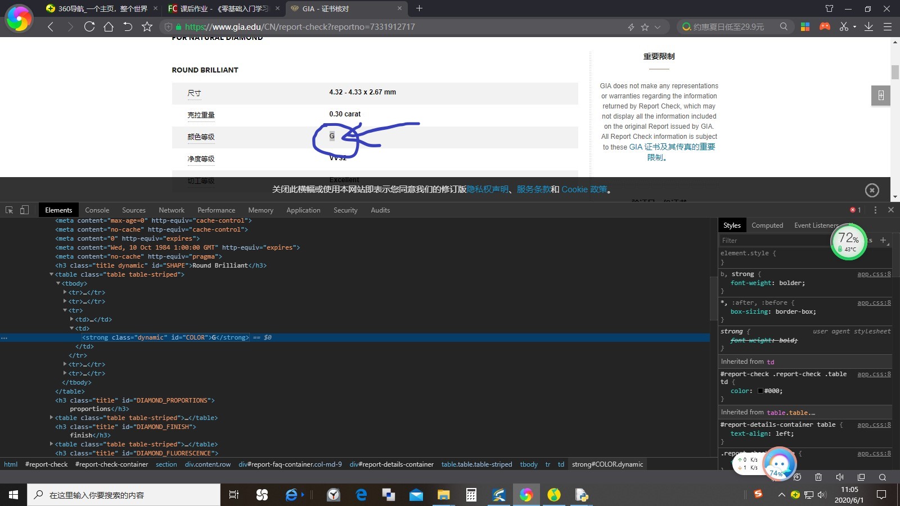This screenshot has width=900, height=506.
Task: Open the dropdown arrow next to scissors tool
Action: [854, 26]
